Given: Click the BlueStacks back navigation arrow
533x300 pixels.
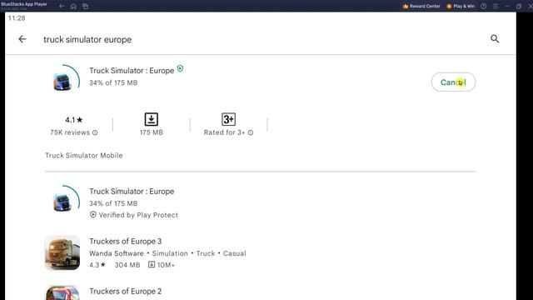Looking at the screenshot, I should pyautogui.click(x=62, y=6).
